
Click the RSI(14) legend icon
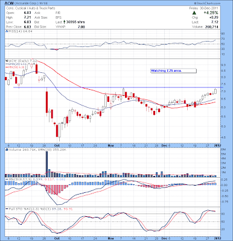[7, 31]
